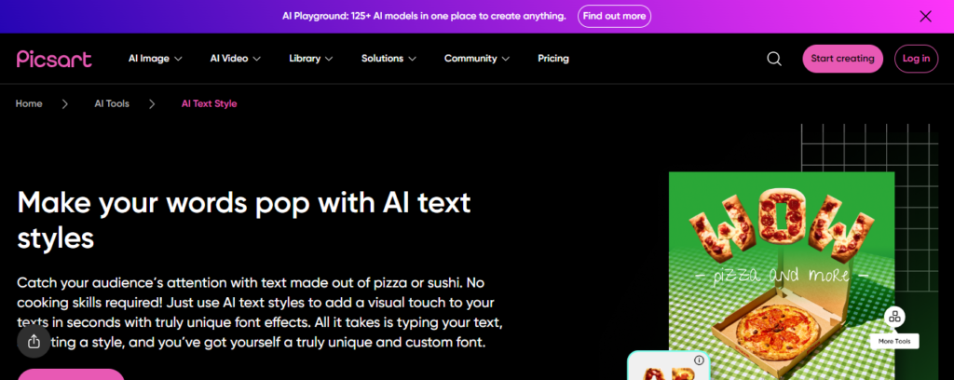The image size is (954, 380).
Task: Click the Picsart logo
Action: point(54,59)
